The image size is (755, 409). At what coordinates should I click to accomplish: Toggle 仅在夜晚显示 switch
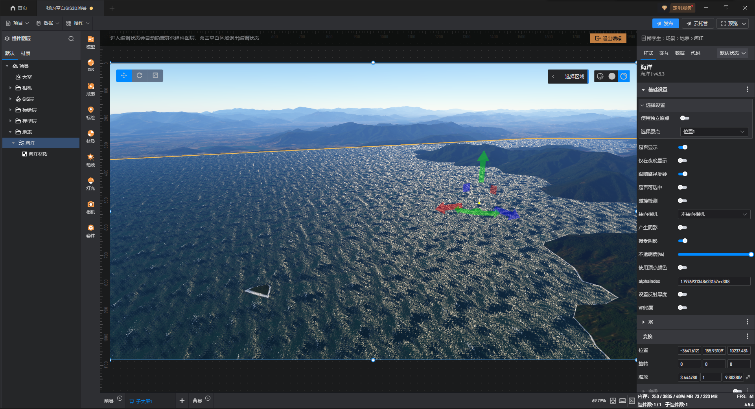pos(683,160)
